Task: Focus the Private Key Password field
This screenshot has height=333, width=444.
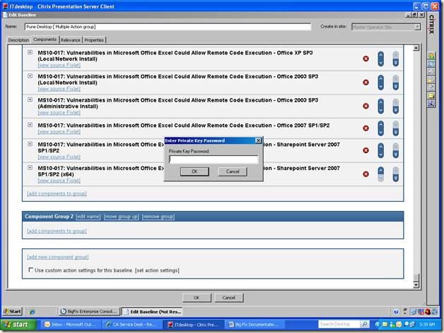Action: coord(214,159)
